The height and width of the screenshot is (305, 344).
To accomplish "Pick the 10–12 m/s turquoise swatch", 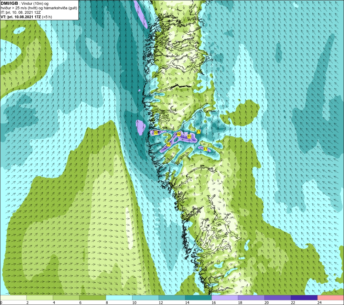I will tap(146, 297).
